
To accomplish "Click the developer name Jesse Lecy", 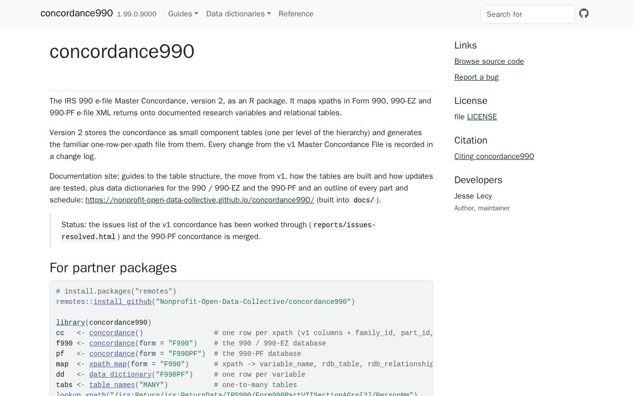I will pos(473,196).
